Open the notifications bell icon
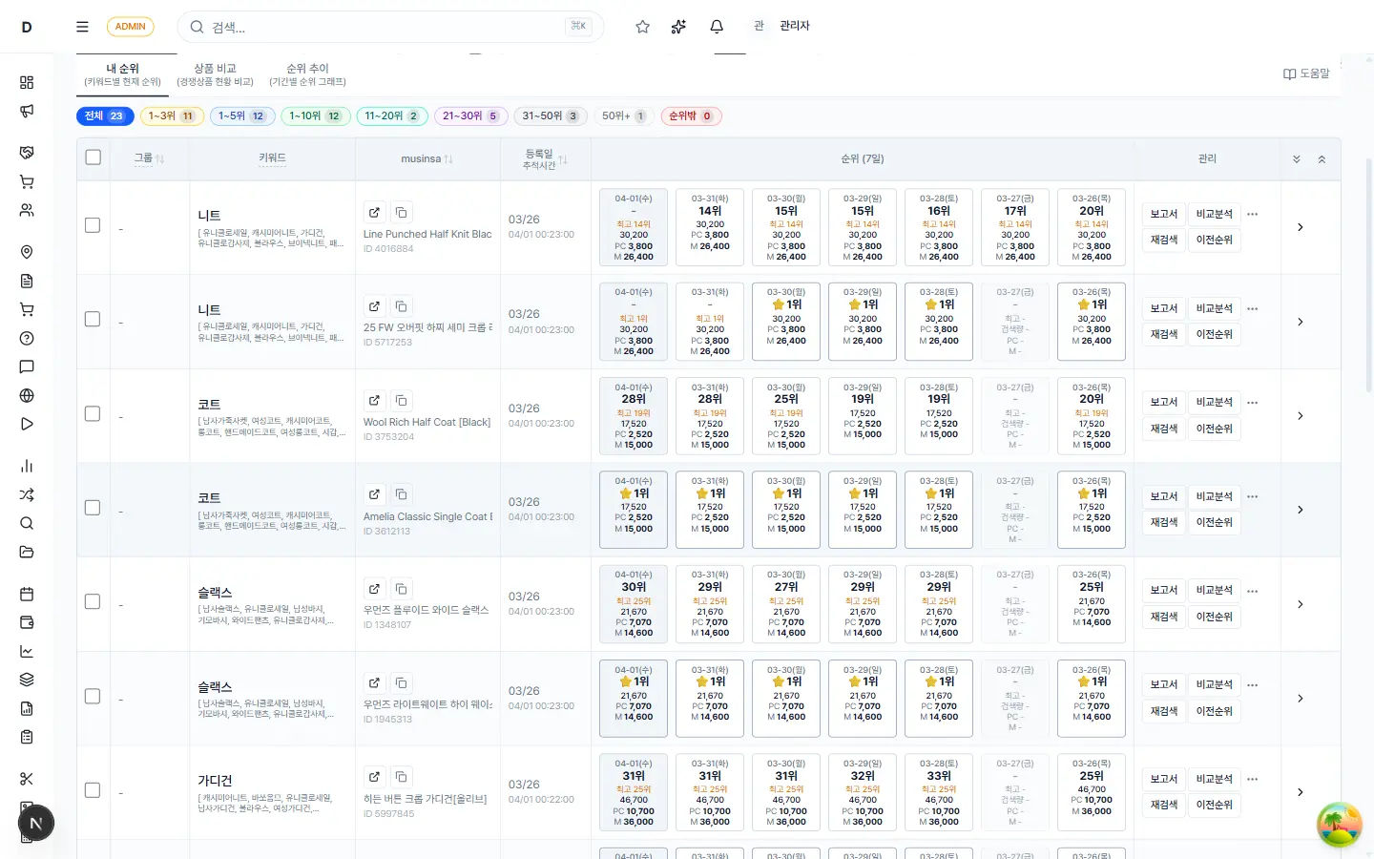This screenshot has height=859, width=1374. (x=717, y=27)
